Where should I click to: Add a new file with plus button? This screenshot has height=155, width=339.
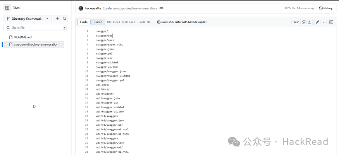(57, 19)
